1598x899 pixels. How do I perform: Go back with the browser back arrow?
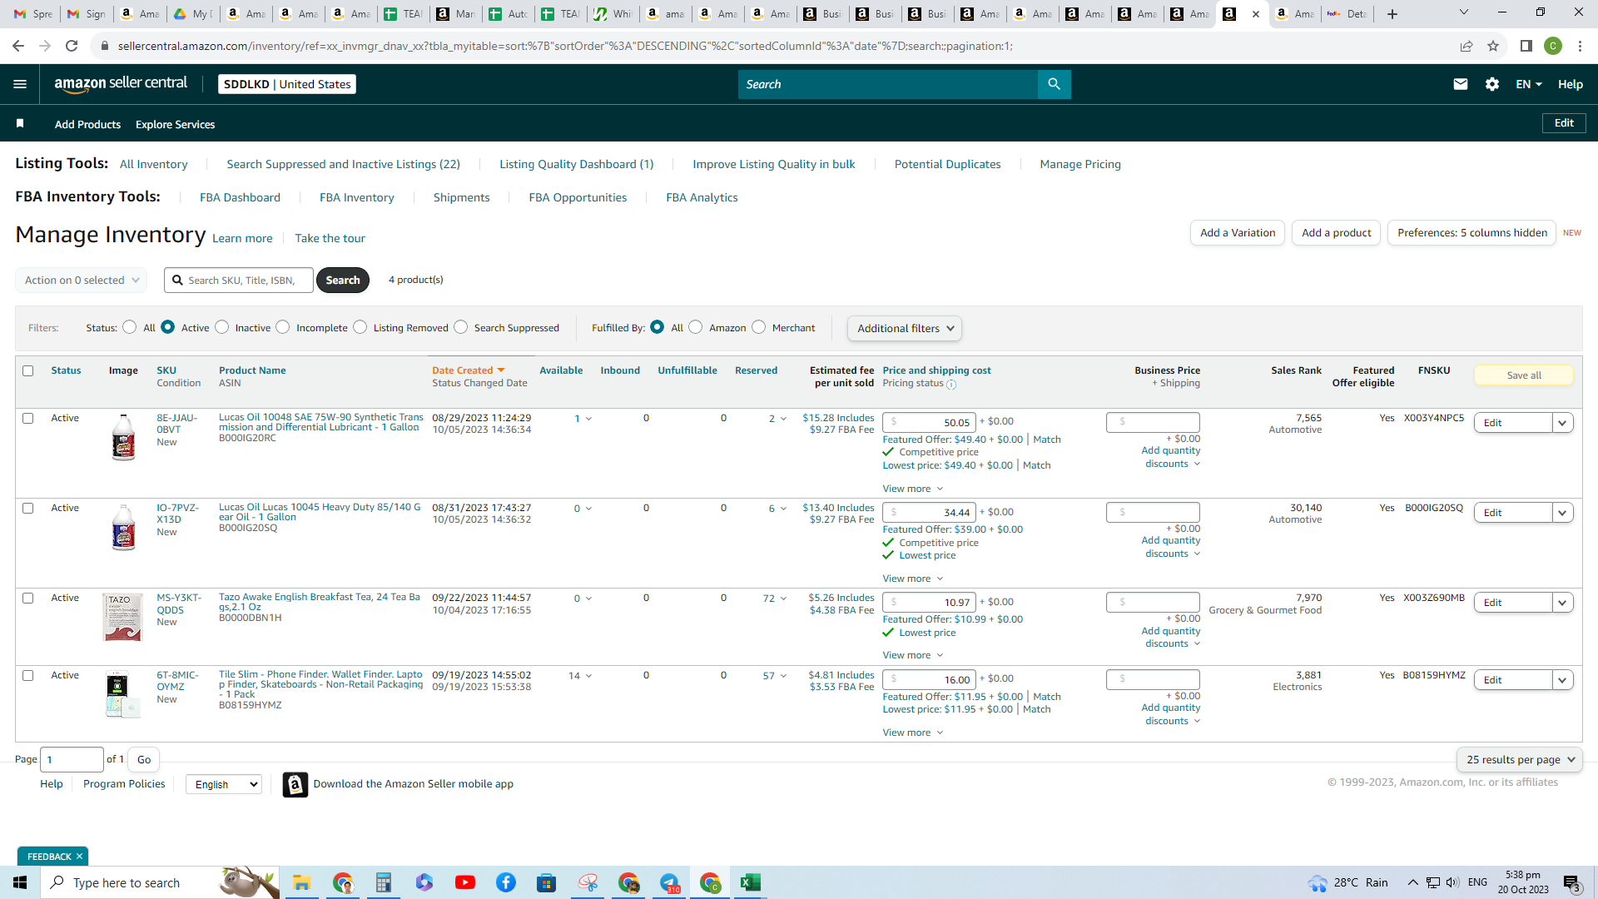(18, 46)
